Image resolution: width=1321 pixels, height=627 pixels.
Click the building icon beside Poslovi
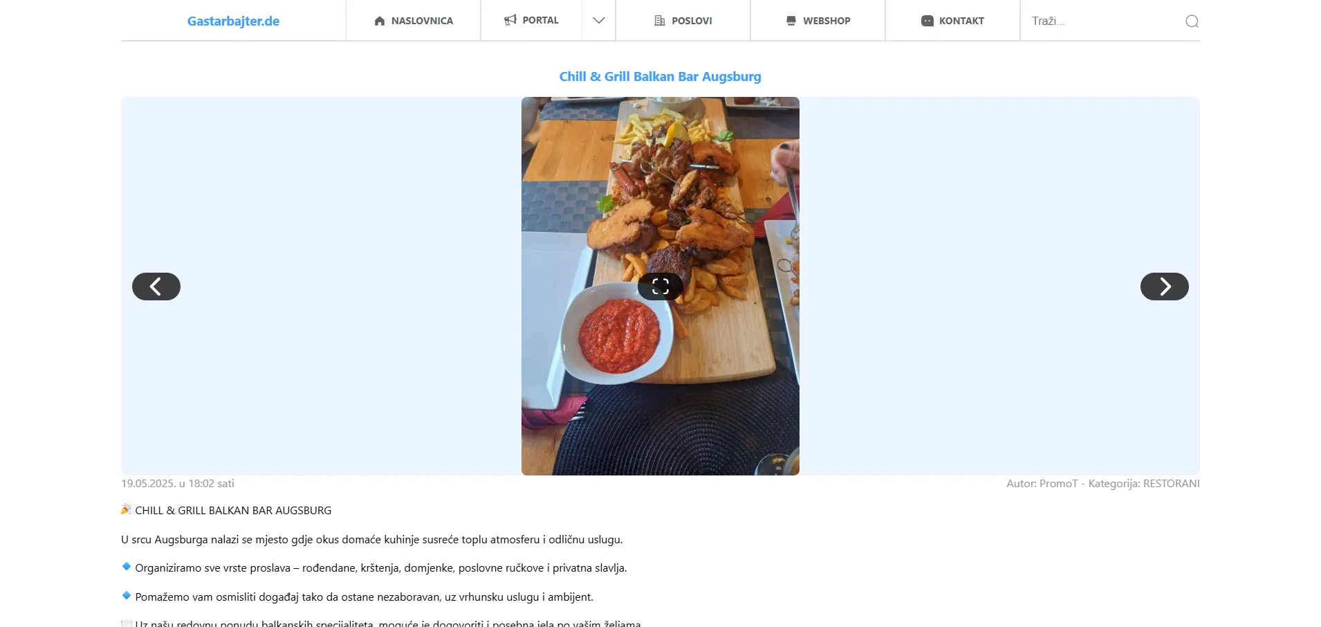click(660, 21)
